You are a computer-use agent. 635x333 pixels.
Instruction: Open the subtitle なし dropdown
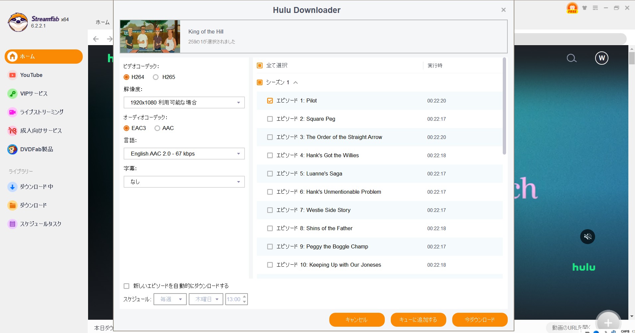click(x=184, y=182)
